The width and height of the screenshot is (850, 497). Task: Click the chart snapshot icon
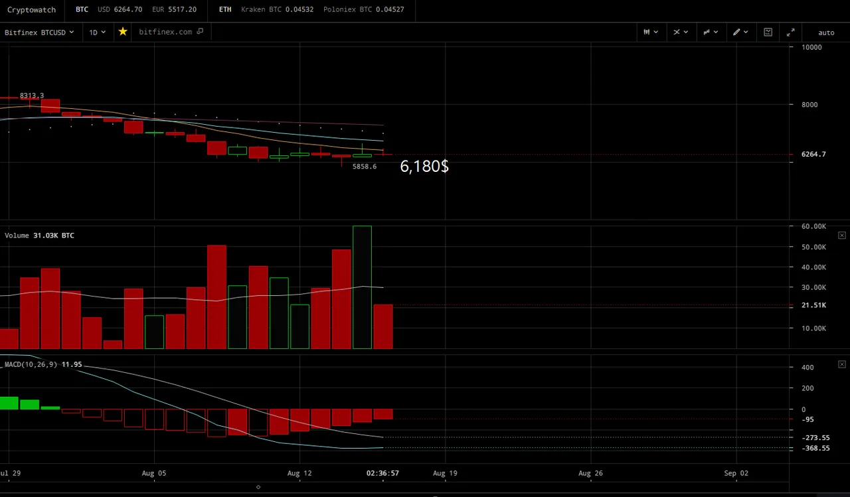click(x=768, y=32)
